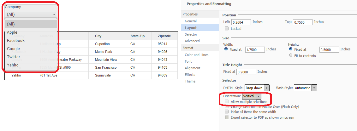Screen dimensions: 357x131
Task: Choose Twitter in the Company list
Action: coord(31,57)
